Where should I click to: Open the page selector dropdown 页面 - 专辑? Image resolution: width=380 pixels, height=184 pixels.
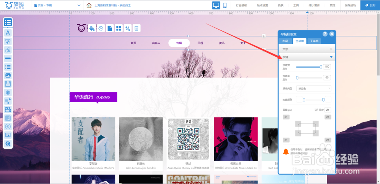tap(57, 5)
